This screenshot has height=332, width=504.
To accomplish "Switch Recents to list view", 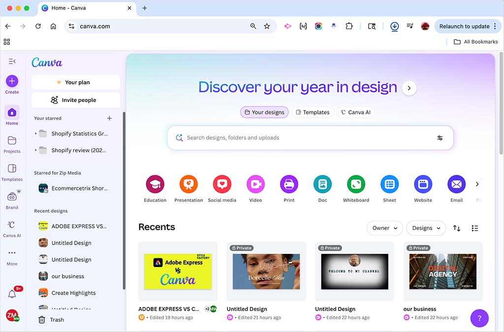I will point(474,228).
